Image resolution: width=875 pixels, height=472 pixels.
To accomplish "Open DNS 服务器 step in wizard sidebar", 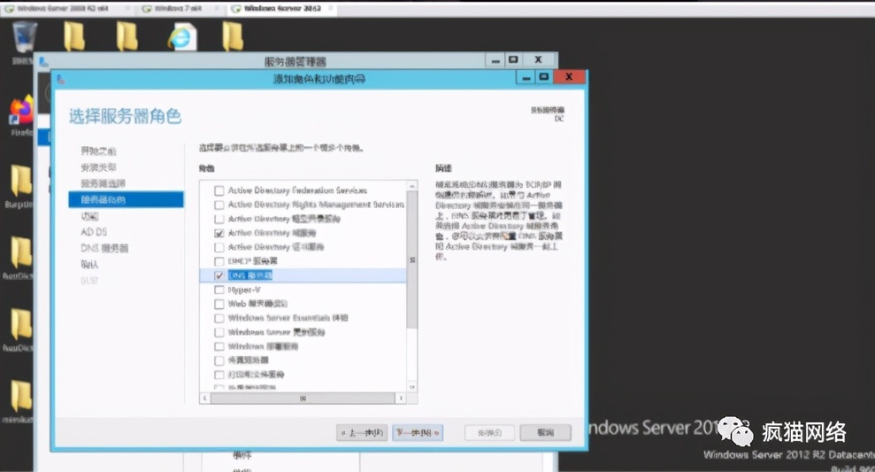I will point(104,248).
